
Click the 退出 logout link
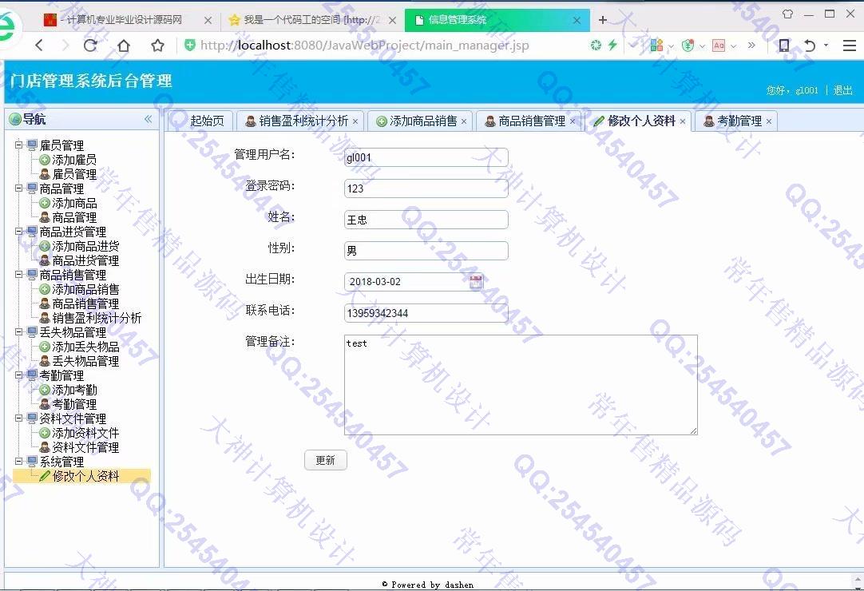842,90
